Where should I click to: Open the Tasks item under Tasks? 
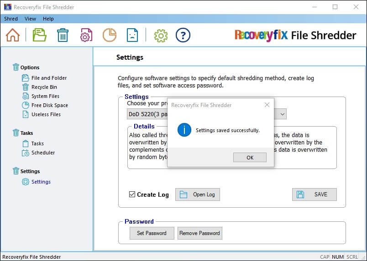pyautogui.click(x=37, y=143)
